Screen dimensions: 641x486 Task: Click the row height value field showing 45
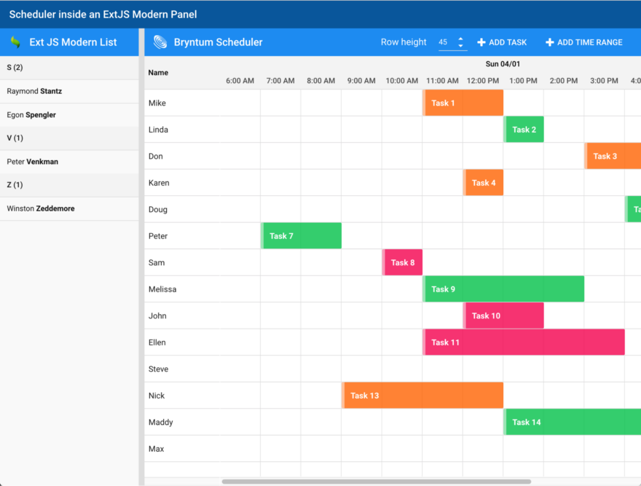pyautogui.click(x=444, y=42)
